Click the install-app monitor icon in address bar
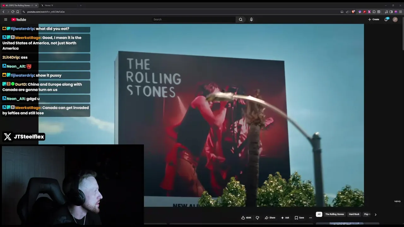 pyautogui.click(x=342, y=12)
